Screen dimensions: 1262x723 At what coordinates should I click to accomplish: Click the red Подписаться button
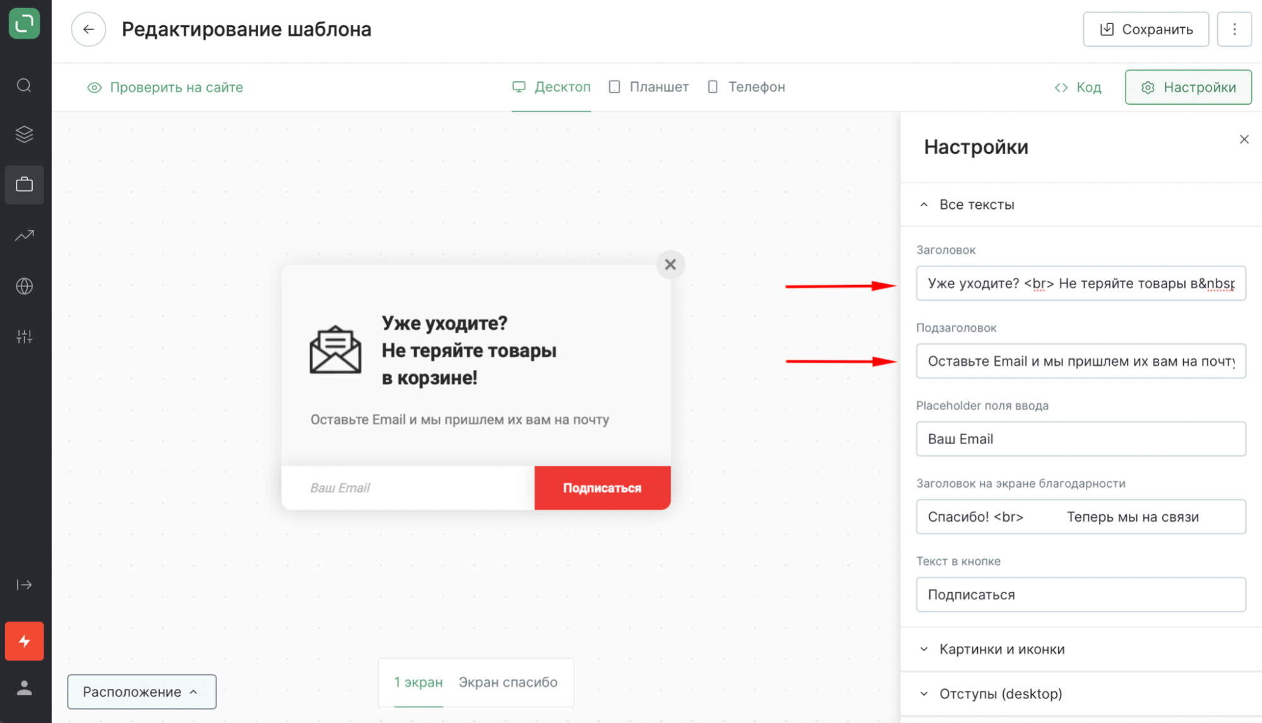[602, 488]
